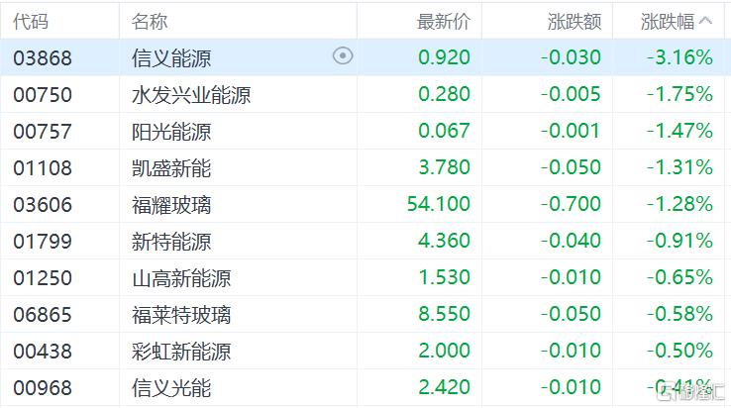Click change amount -0.700
Image resolution: width=731 pixels, height=408 pixels.
coord(572,204)
